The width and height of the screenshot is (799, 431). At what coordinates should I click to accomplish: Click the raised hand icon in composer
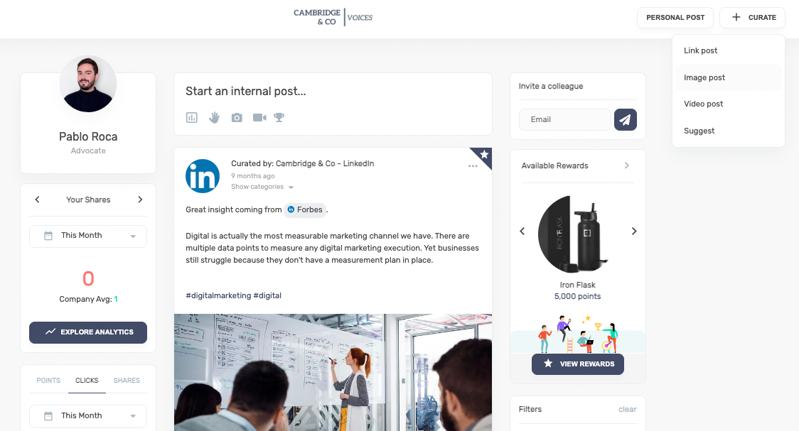(214, 118)
